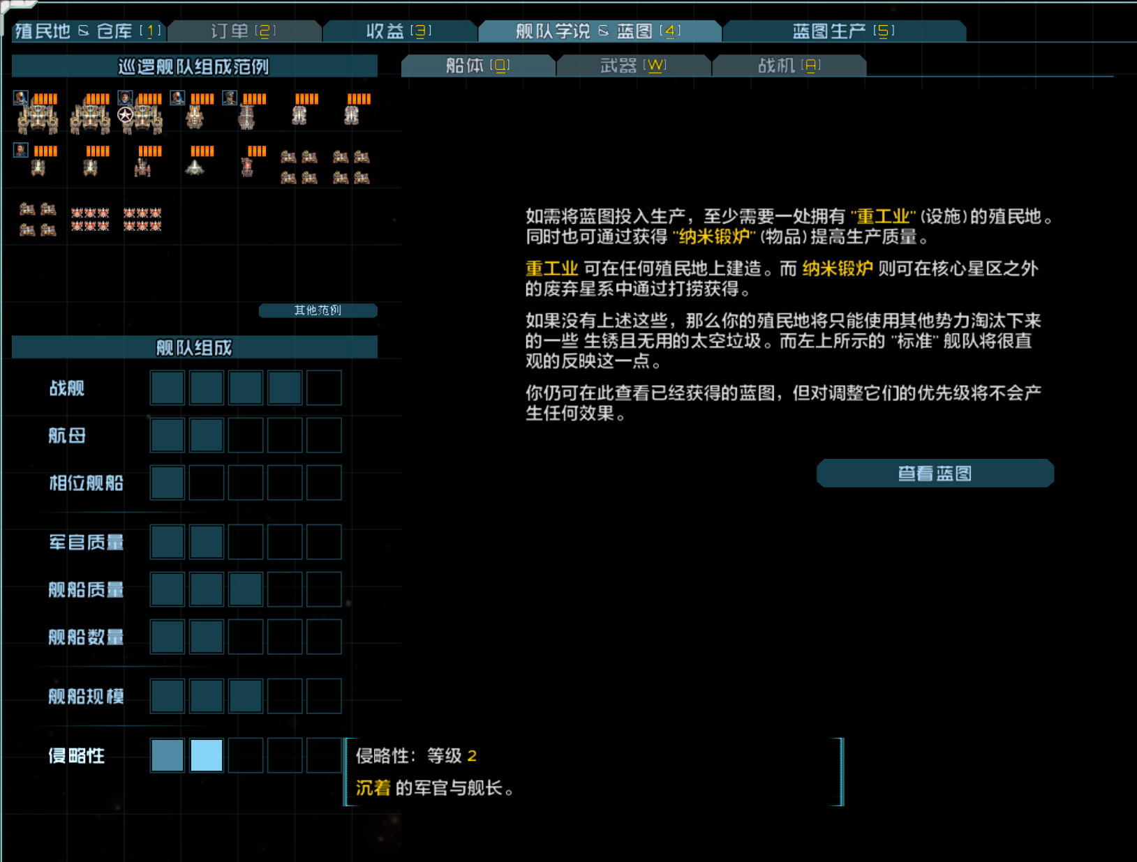Set 军官质量 to level 5
This screenshot has height=862, width=1137.
324,542
